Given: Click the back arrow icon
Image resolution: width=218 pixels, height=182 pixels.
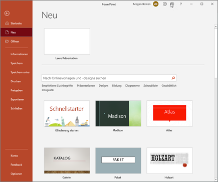Looking at the screenshot, I should 7,13.
